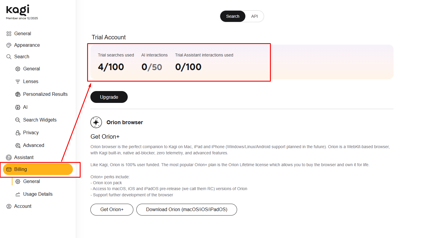Click Download Orion (macOS/iOS/iPadOS) button
The image size is (438, 238).
[186, 210]
